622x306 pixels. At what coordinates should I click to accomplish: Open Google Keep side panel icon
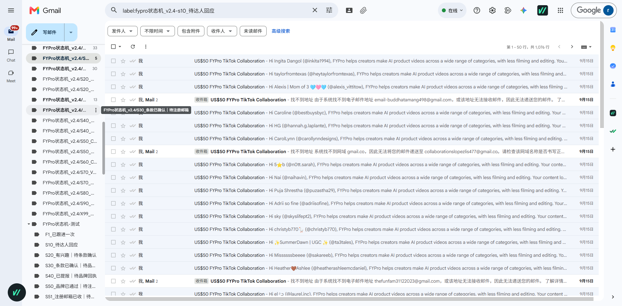click(x=613, y=48)
